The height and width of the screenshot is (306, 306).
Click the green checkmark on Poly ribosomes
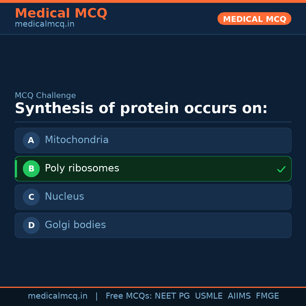tap(281, 169)
